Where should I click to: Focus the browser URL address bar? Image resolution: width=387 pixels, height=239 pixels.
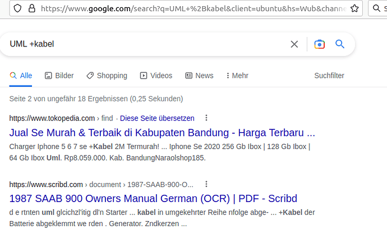click(193, 8)
